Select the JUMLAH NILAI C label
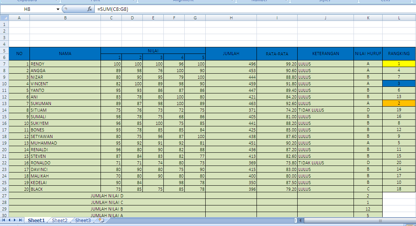 [107, 202]
